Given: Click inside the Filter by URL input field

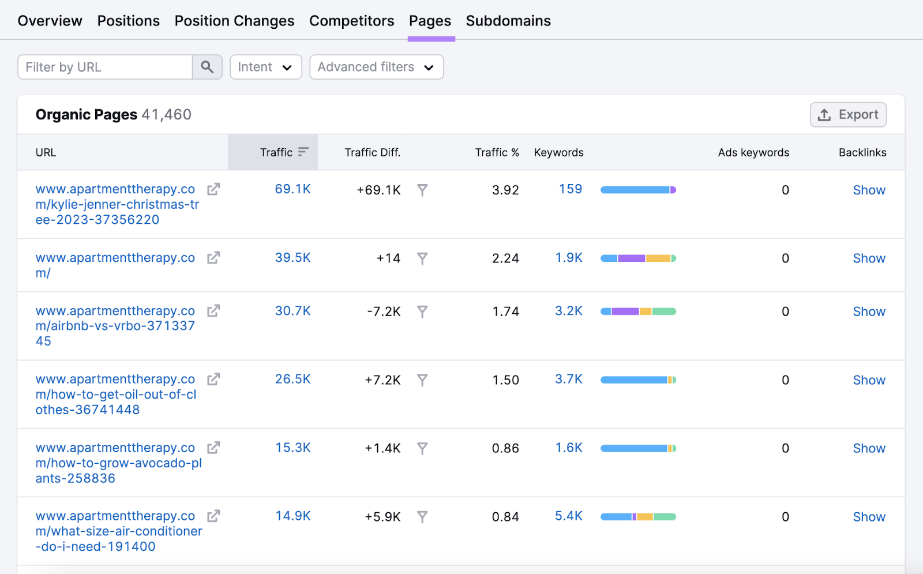Looking at the screenshot, I should coord(104,66).
